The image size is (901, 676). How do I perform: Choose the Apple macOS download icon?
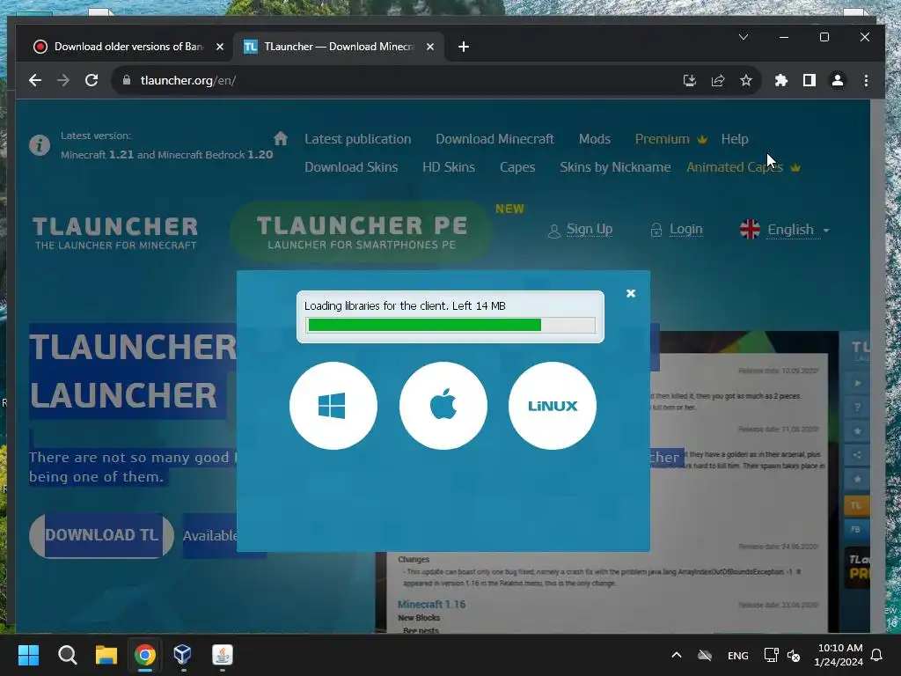pos(443,406)
